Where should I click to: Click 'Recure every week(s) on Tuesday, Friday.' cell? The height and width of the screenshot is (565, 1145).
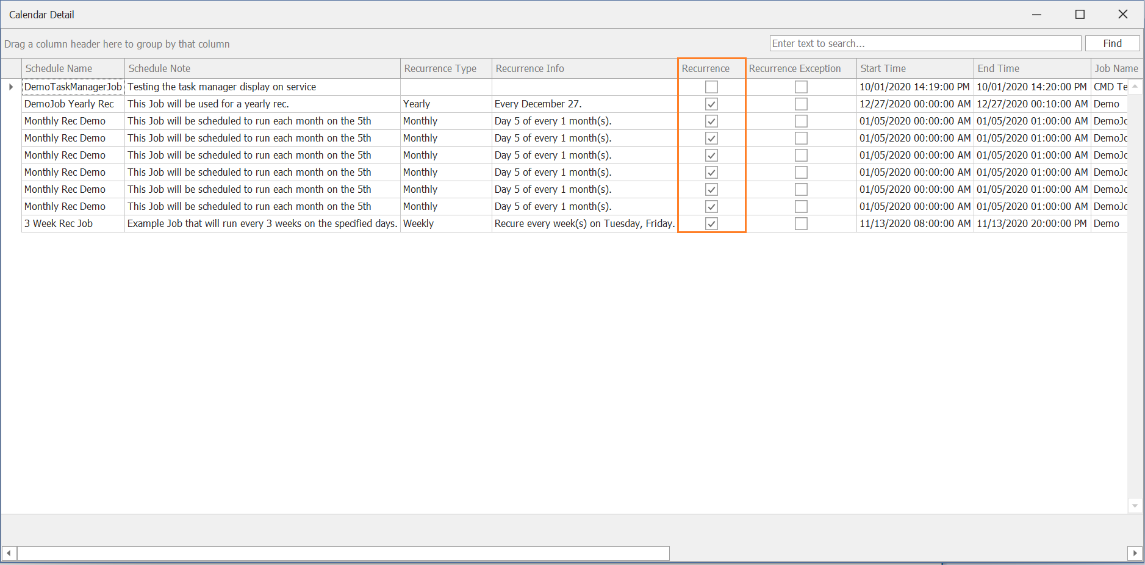click(584, 224)
